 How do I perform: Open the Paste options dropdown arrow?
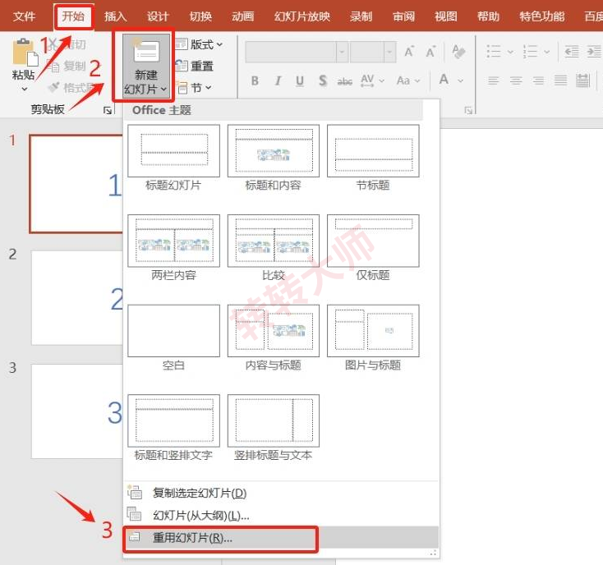(x=25, y=89)
